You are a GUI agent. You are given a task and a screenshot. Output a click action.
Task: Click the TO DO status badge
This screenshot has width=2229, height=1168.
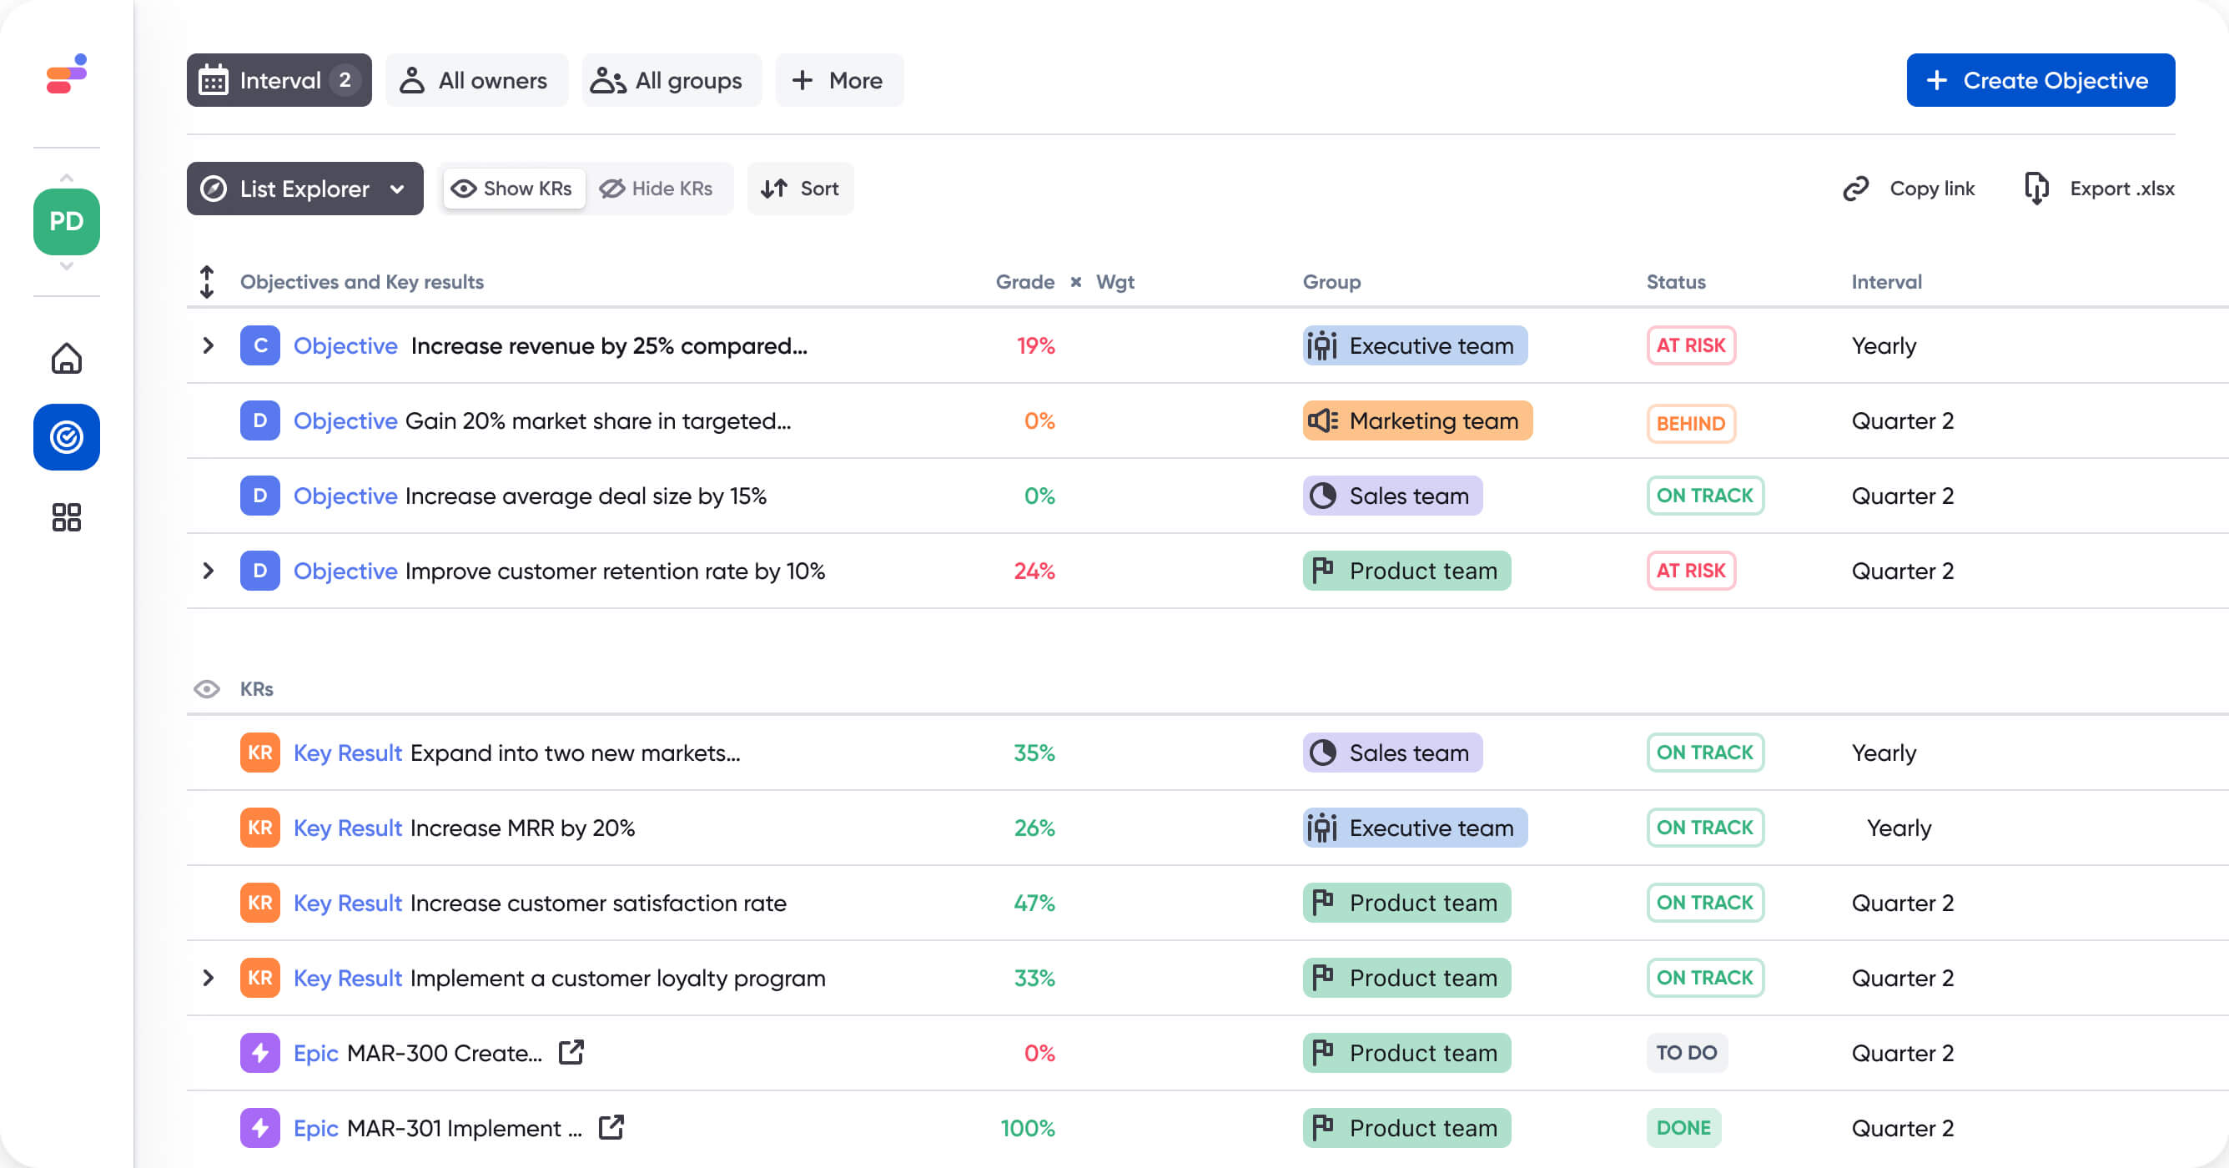pyautogui.click(x=1687, y=1053)
